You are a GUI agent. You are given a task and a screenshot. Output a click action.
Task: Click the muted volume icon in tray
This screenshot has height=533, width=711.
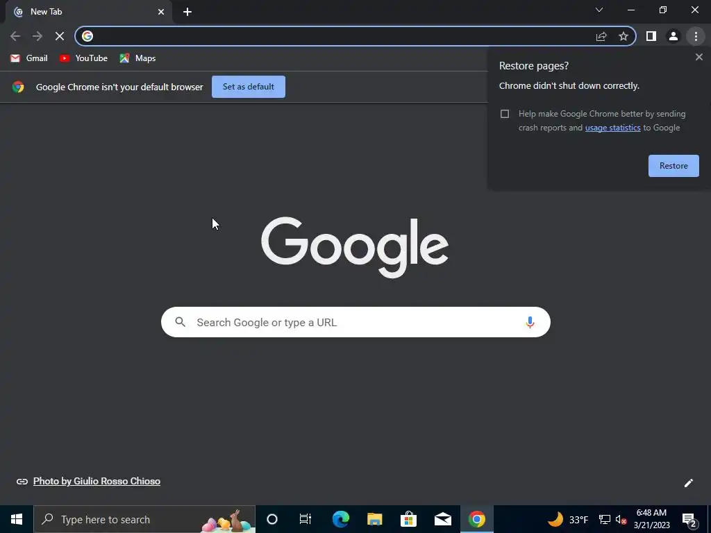pyautogui.click(x=621, y=519)
